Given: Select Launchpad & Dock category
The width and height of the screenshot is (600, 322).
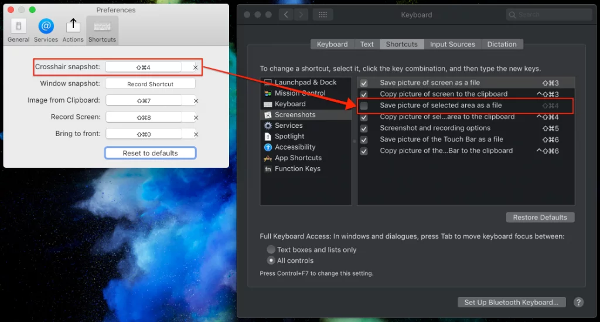Looking at the screenshot, I should coord(306,82).
